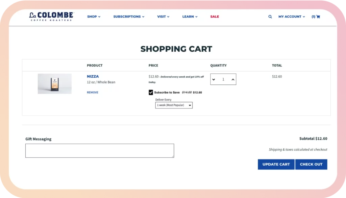Screen dimensions: 346x198
Task: Open the Deliver Every dropdown
Action: coord(174,105)
